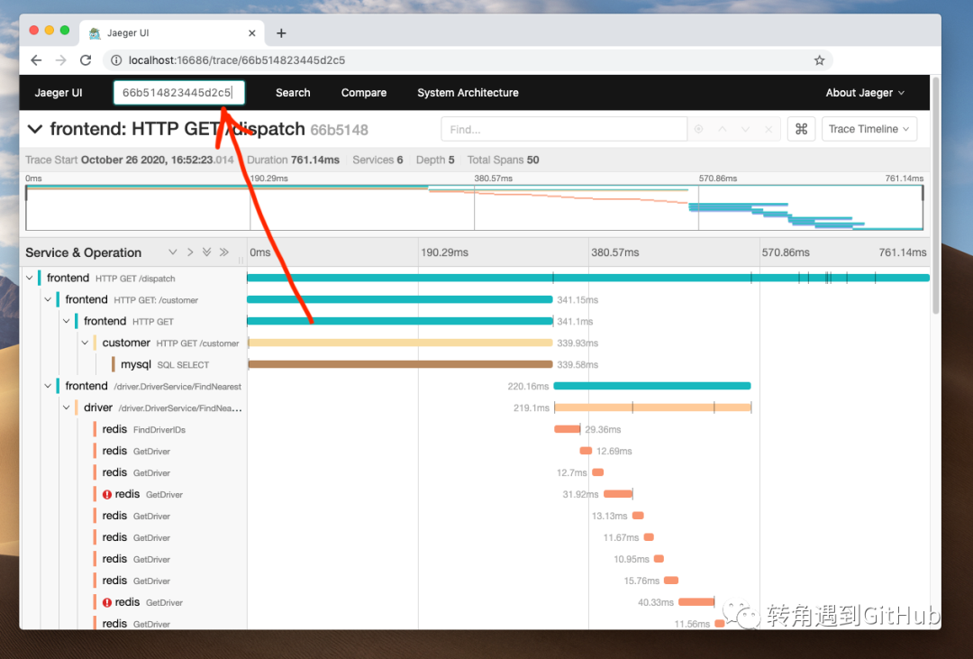Collapse all spans double-down chevron
This screenshot has width=973, height=659.
(206, 252)
